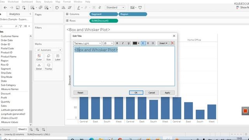Select the Sub-Category field in Data pane
The height and width of the screenshot is (140, 249).
coord(8,85)
